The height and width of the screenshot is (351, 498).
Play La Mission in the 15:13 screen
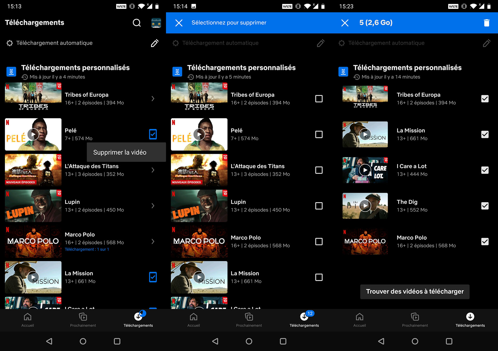click(33, 277)
